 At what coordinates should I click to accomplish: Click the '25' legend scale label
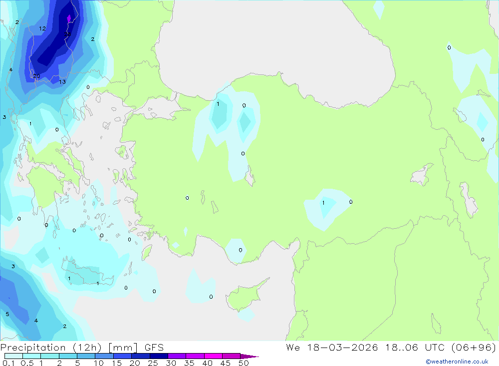(x=153, y=363)
